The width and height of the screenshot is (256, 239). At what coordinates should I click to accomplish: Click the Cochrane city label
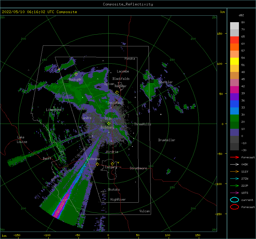(x=93, y=159)
